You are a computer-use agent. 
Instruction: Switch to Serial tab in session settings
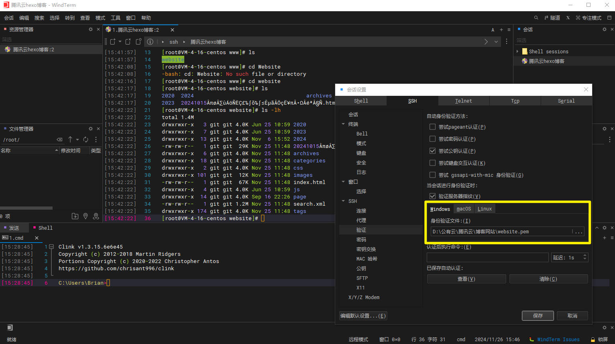(x=566, y=101)
